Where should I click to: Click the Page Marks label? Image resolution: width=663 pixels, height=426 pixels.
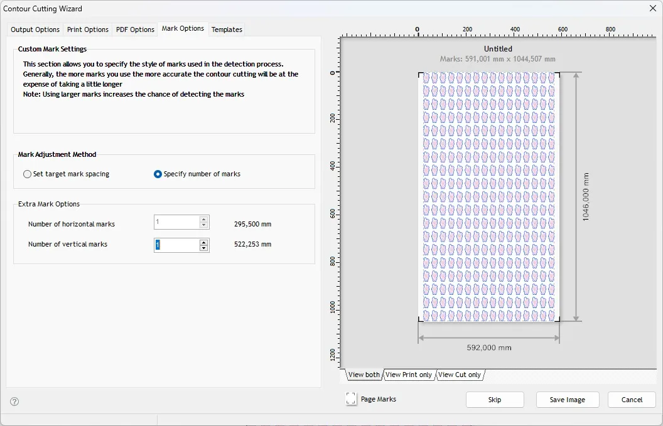click(379, 400)
